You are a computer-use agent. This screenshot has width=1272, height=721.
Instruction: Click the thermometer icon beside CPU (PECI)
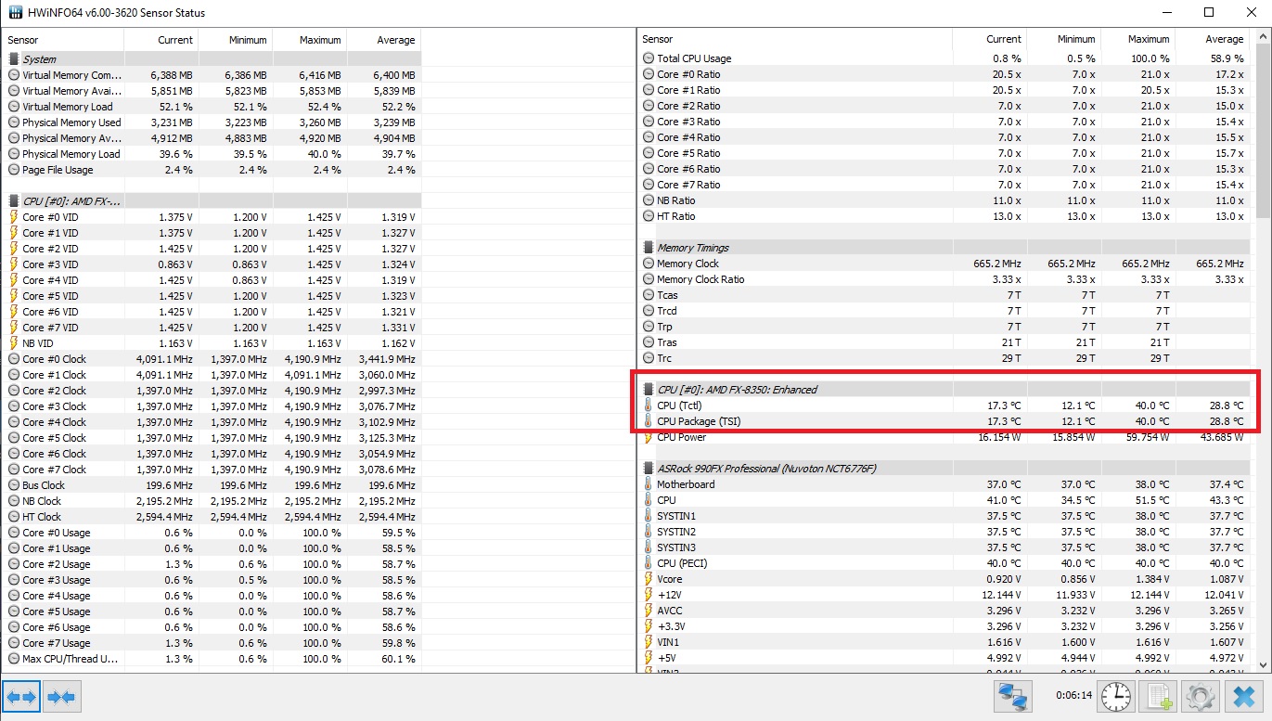pos(648,563)
